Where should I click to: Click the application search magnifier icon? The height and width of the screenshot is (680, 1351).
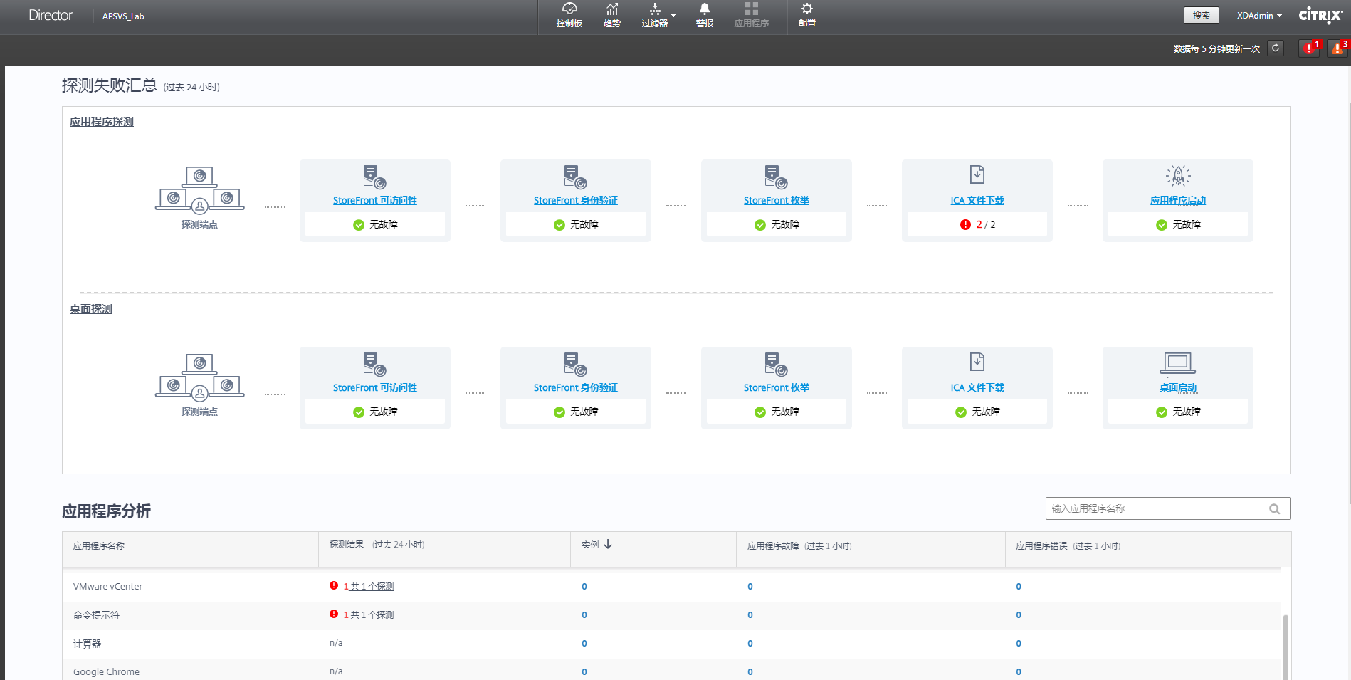pyautogui.click(x=1274, y=508)
